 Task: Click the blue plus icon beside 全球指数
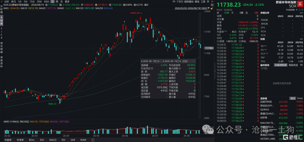pyautogui.click(x=302, y=10)
